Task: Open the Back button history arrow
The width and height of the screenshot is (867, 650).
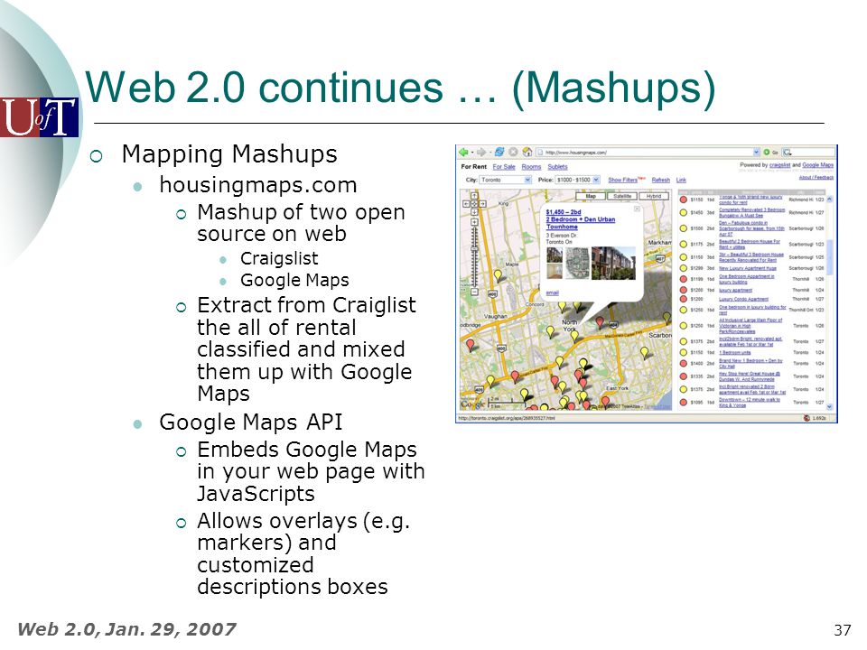Action: (472, 153)
